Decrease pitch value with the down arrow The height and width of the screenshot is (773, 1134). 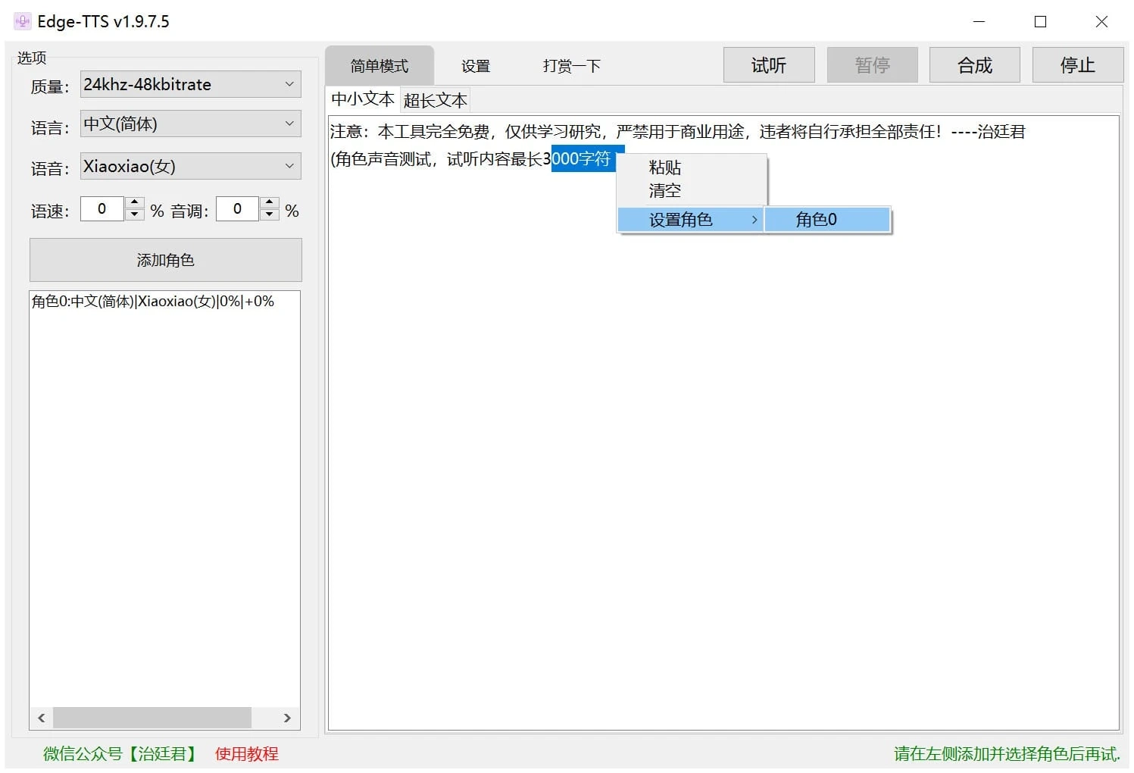pyautogui.click(x=270, y=215)
